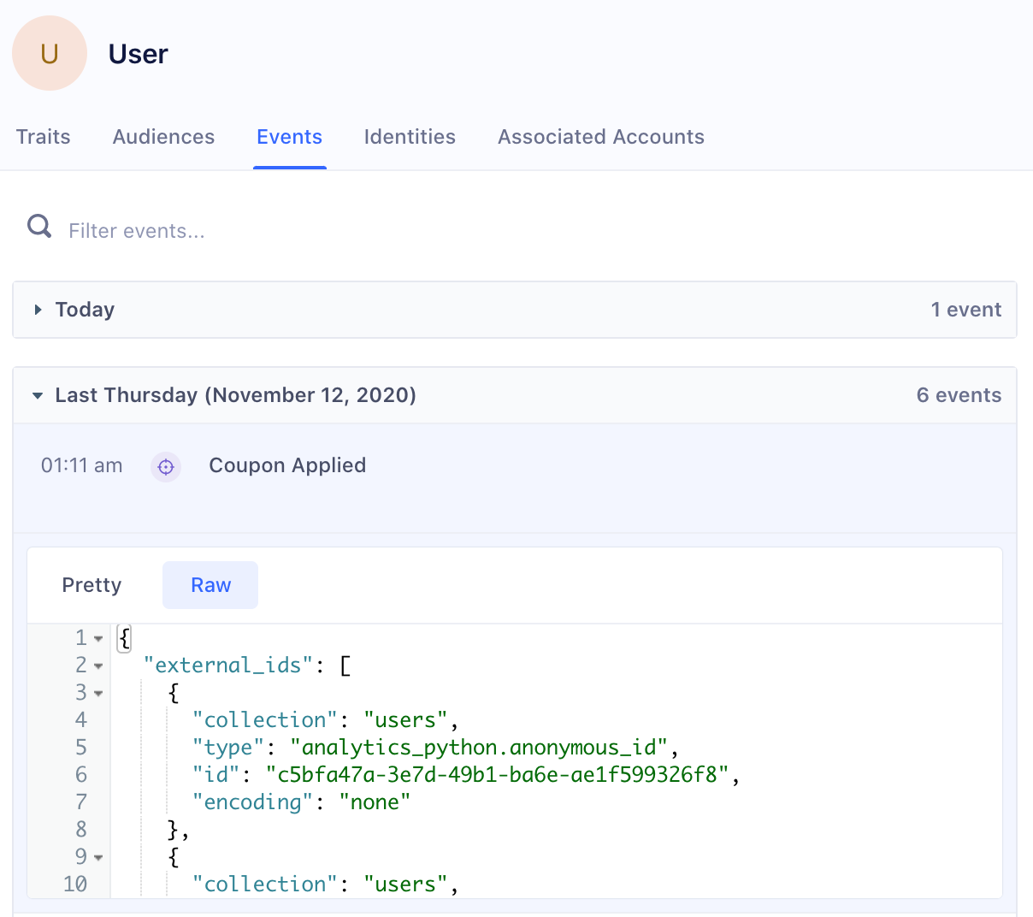Click the 01:11 am timestamp

81,465
